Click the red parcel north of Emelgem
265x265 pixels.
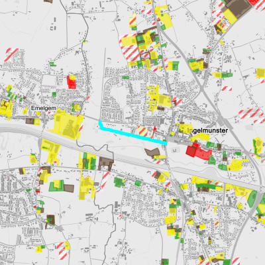click(x=72, y=82)
